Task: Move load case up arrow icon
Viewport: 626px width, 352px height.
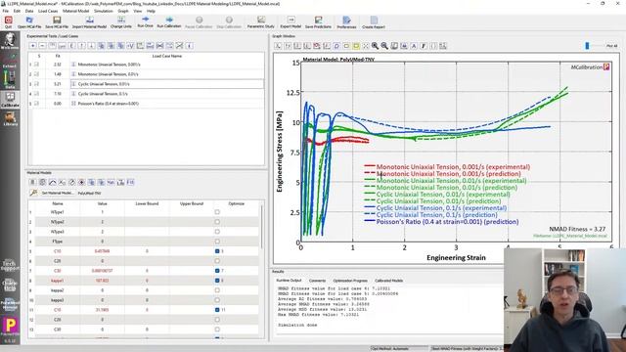Action: (81, 46)
